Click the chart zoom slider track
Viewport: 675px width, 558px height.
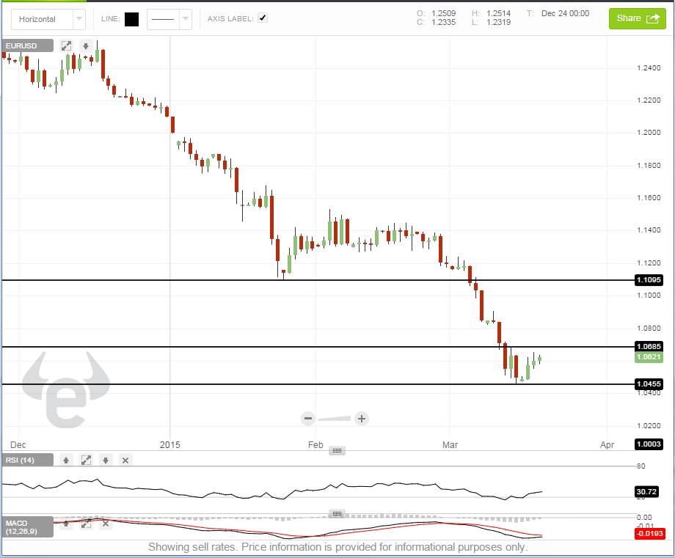pos(335,419)
